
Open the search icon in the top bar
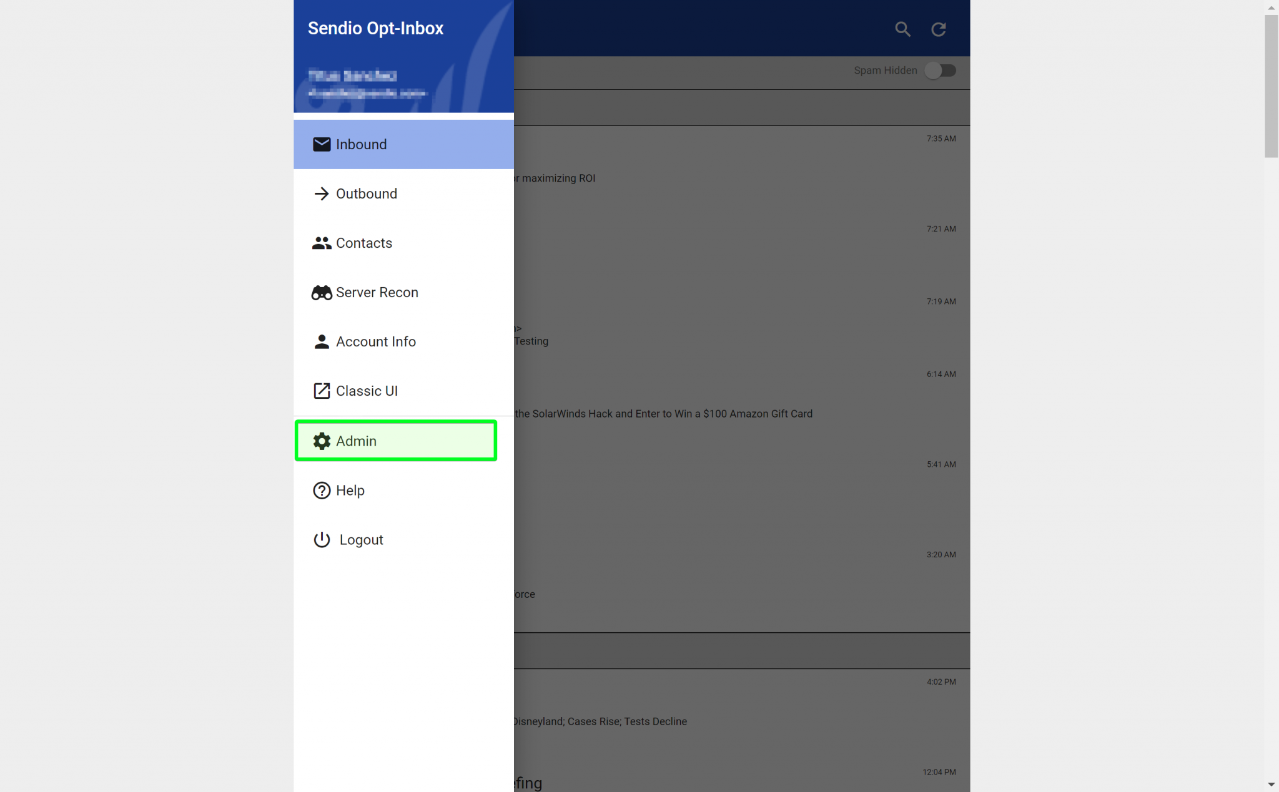[x=902, y=29]
